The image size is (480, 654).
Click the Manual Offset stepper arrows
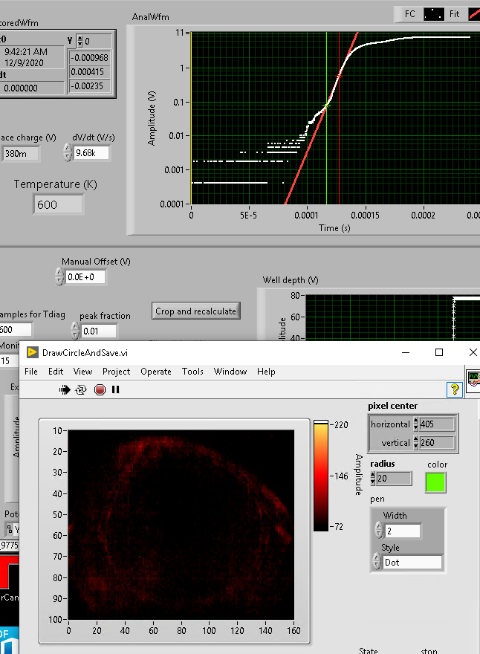point(59,277)
